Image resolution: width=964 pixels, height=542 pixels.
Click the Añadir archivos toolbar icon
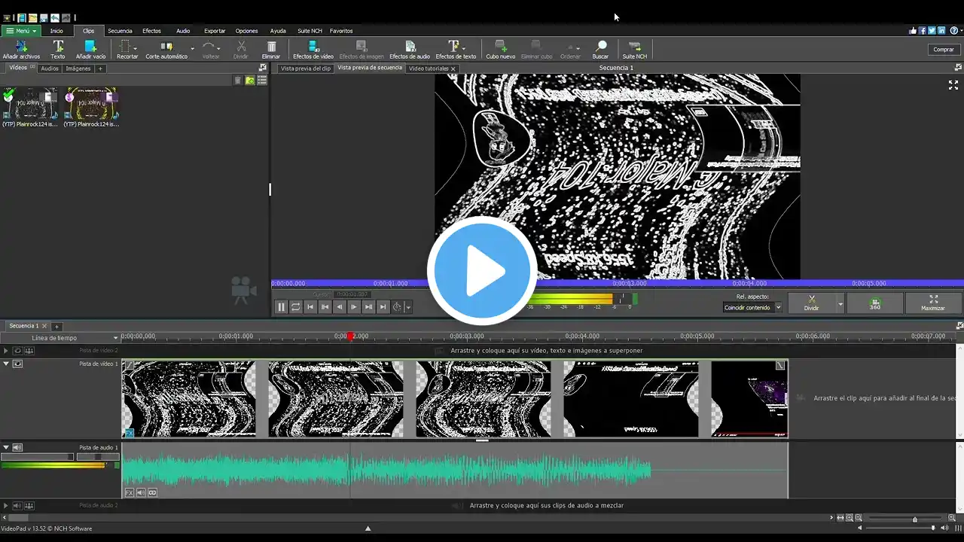click(20, 49)
